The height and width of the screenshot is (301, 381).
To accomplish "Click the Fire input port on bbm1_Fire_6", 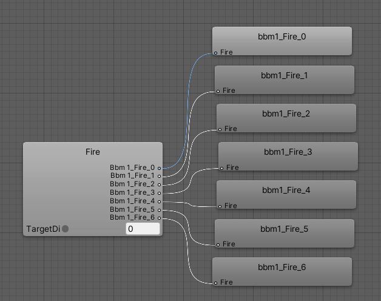I will point(216,282).
